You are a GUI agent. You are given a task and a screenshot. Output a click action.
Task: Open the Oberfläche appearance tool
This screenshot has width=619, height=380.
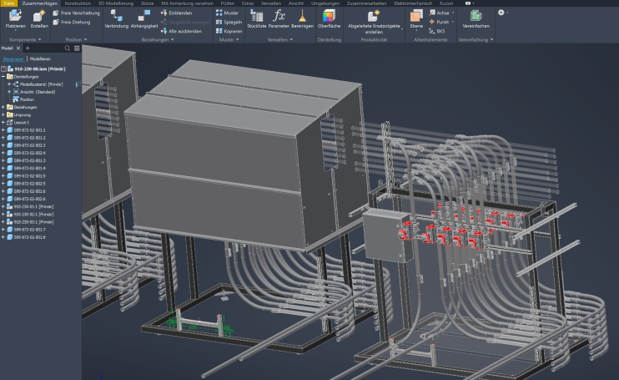pyautogui.click(x=329, y=19)
